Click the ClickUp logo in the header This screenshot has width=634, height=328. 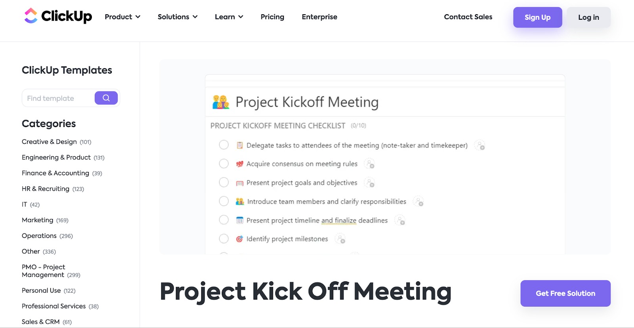click(x=57, y=17)
